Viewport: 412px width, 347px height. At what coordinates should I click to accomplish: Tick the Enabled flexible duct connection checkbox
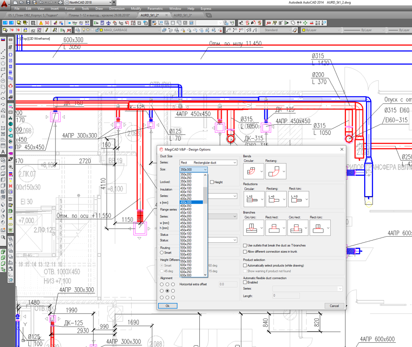click(x=245, y=282)
